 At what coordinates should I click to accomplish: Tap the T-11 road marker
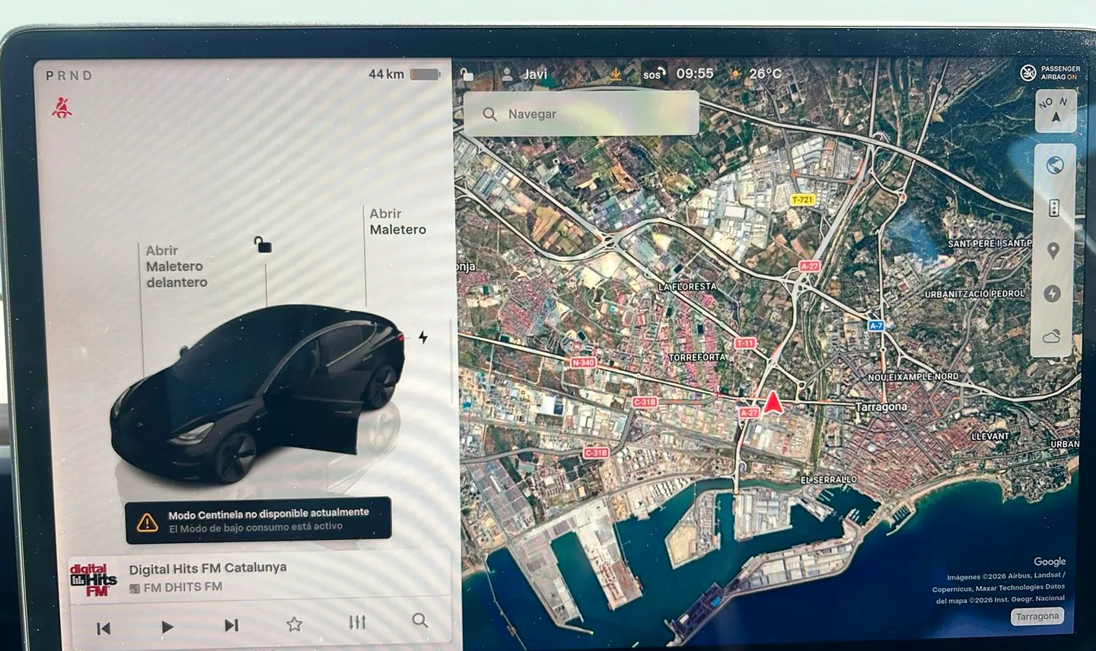click(745, 343)
